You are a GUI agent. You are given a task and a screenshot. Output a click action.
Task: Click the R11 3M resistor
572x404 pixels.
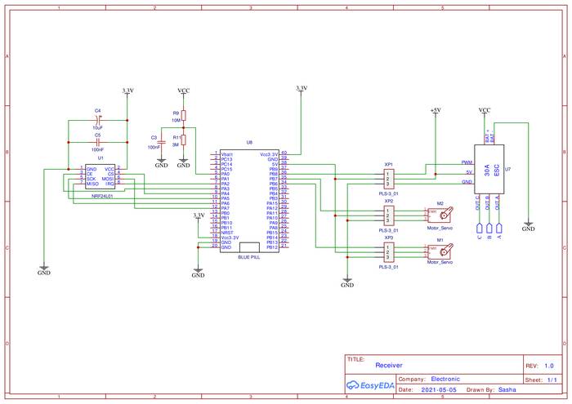pos(184,140)
